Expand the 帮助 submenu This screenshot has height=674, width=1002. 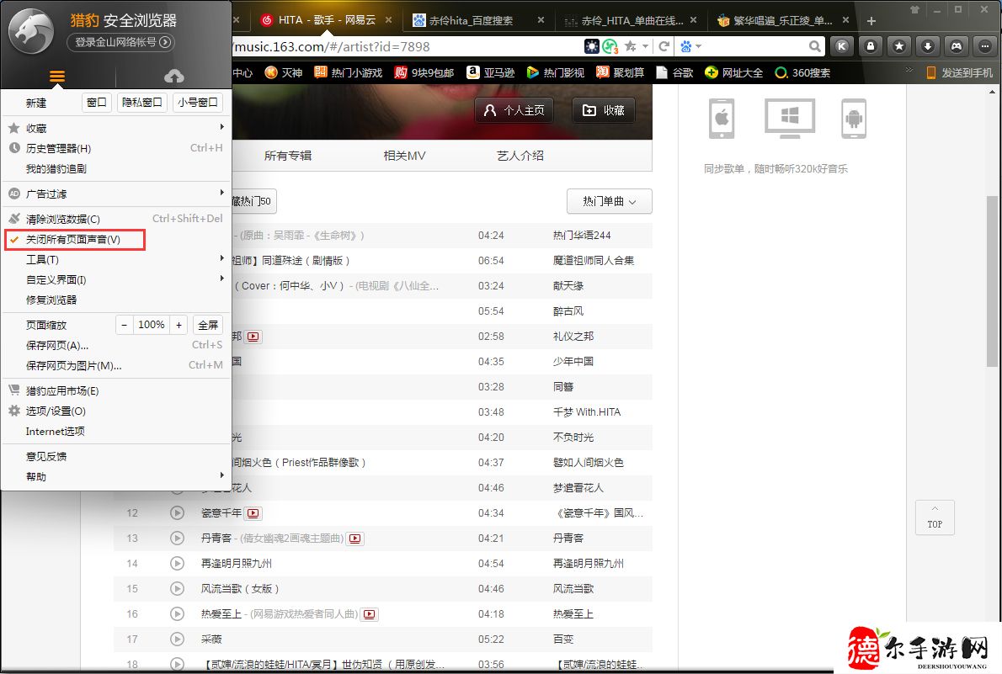(115, 476)
